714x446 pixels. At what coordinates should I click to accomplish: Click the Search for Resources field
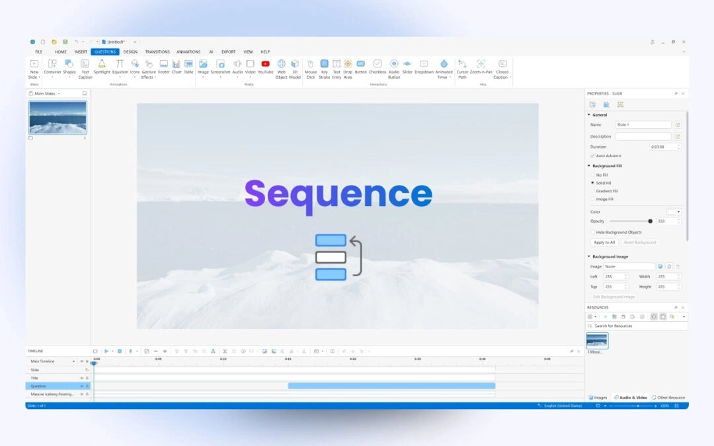tap(637, 326)
